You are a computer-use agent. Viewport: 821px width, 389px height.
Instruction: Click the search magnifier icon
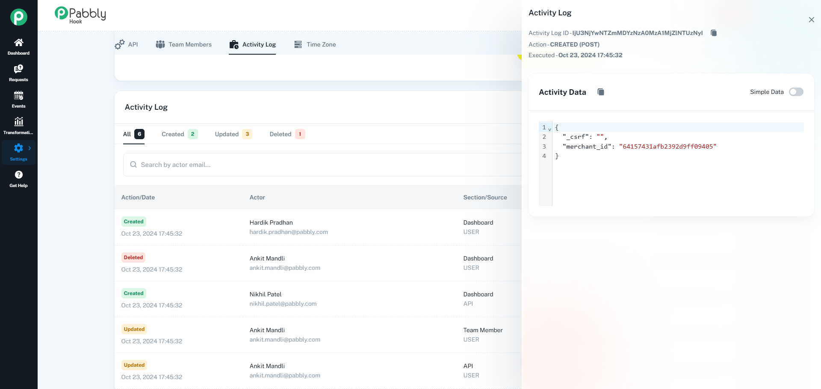coord(133,164)
